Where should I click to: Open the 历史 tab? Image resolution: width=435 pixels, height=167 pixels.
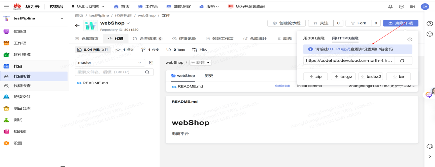(209, 76)
